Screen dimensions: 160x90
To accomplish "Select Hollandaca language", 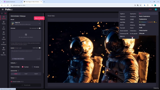I will click(x=133, y=31).
